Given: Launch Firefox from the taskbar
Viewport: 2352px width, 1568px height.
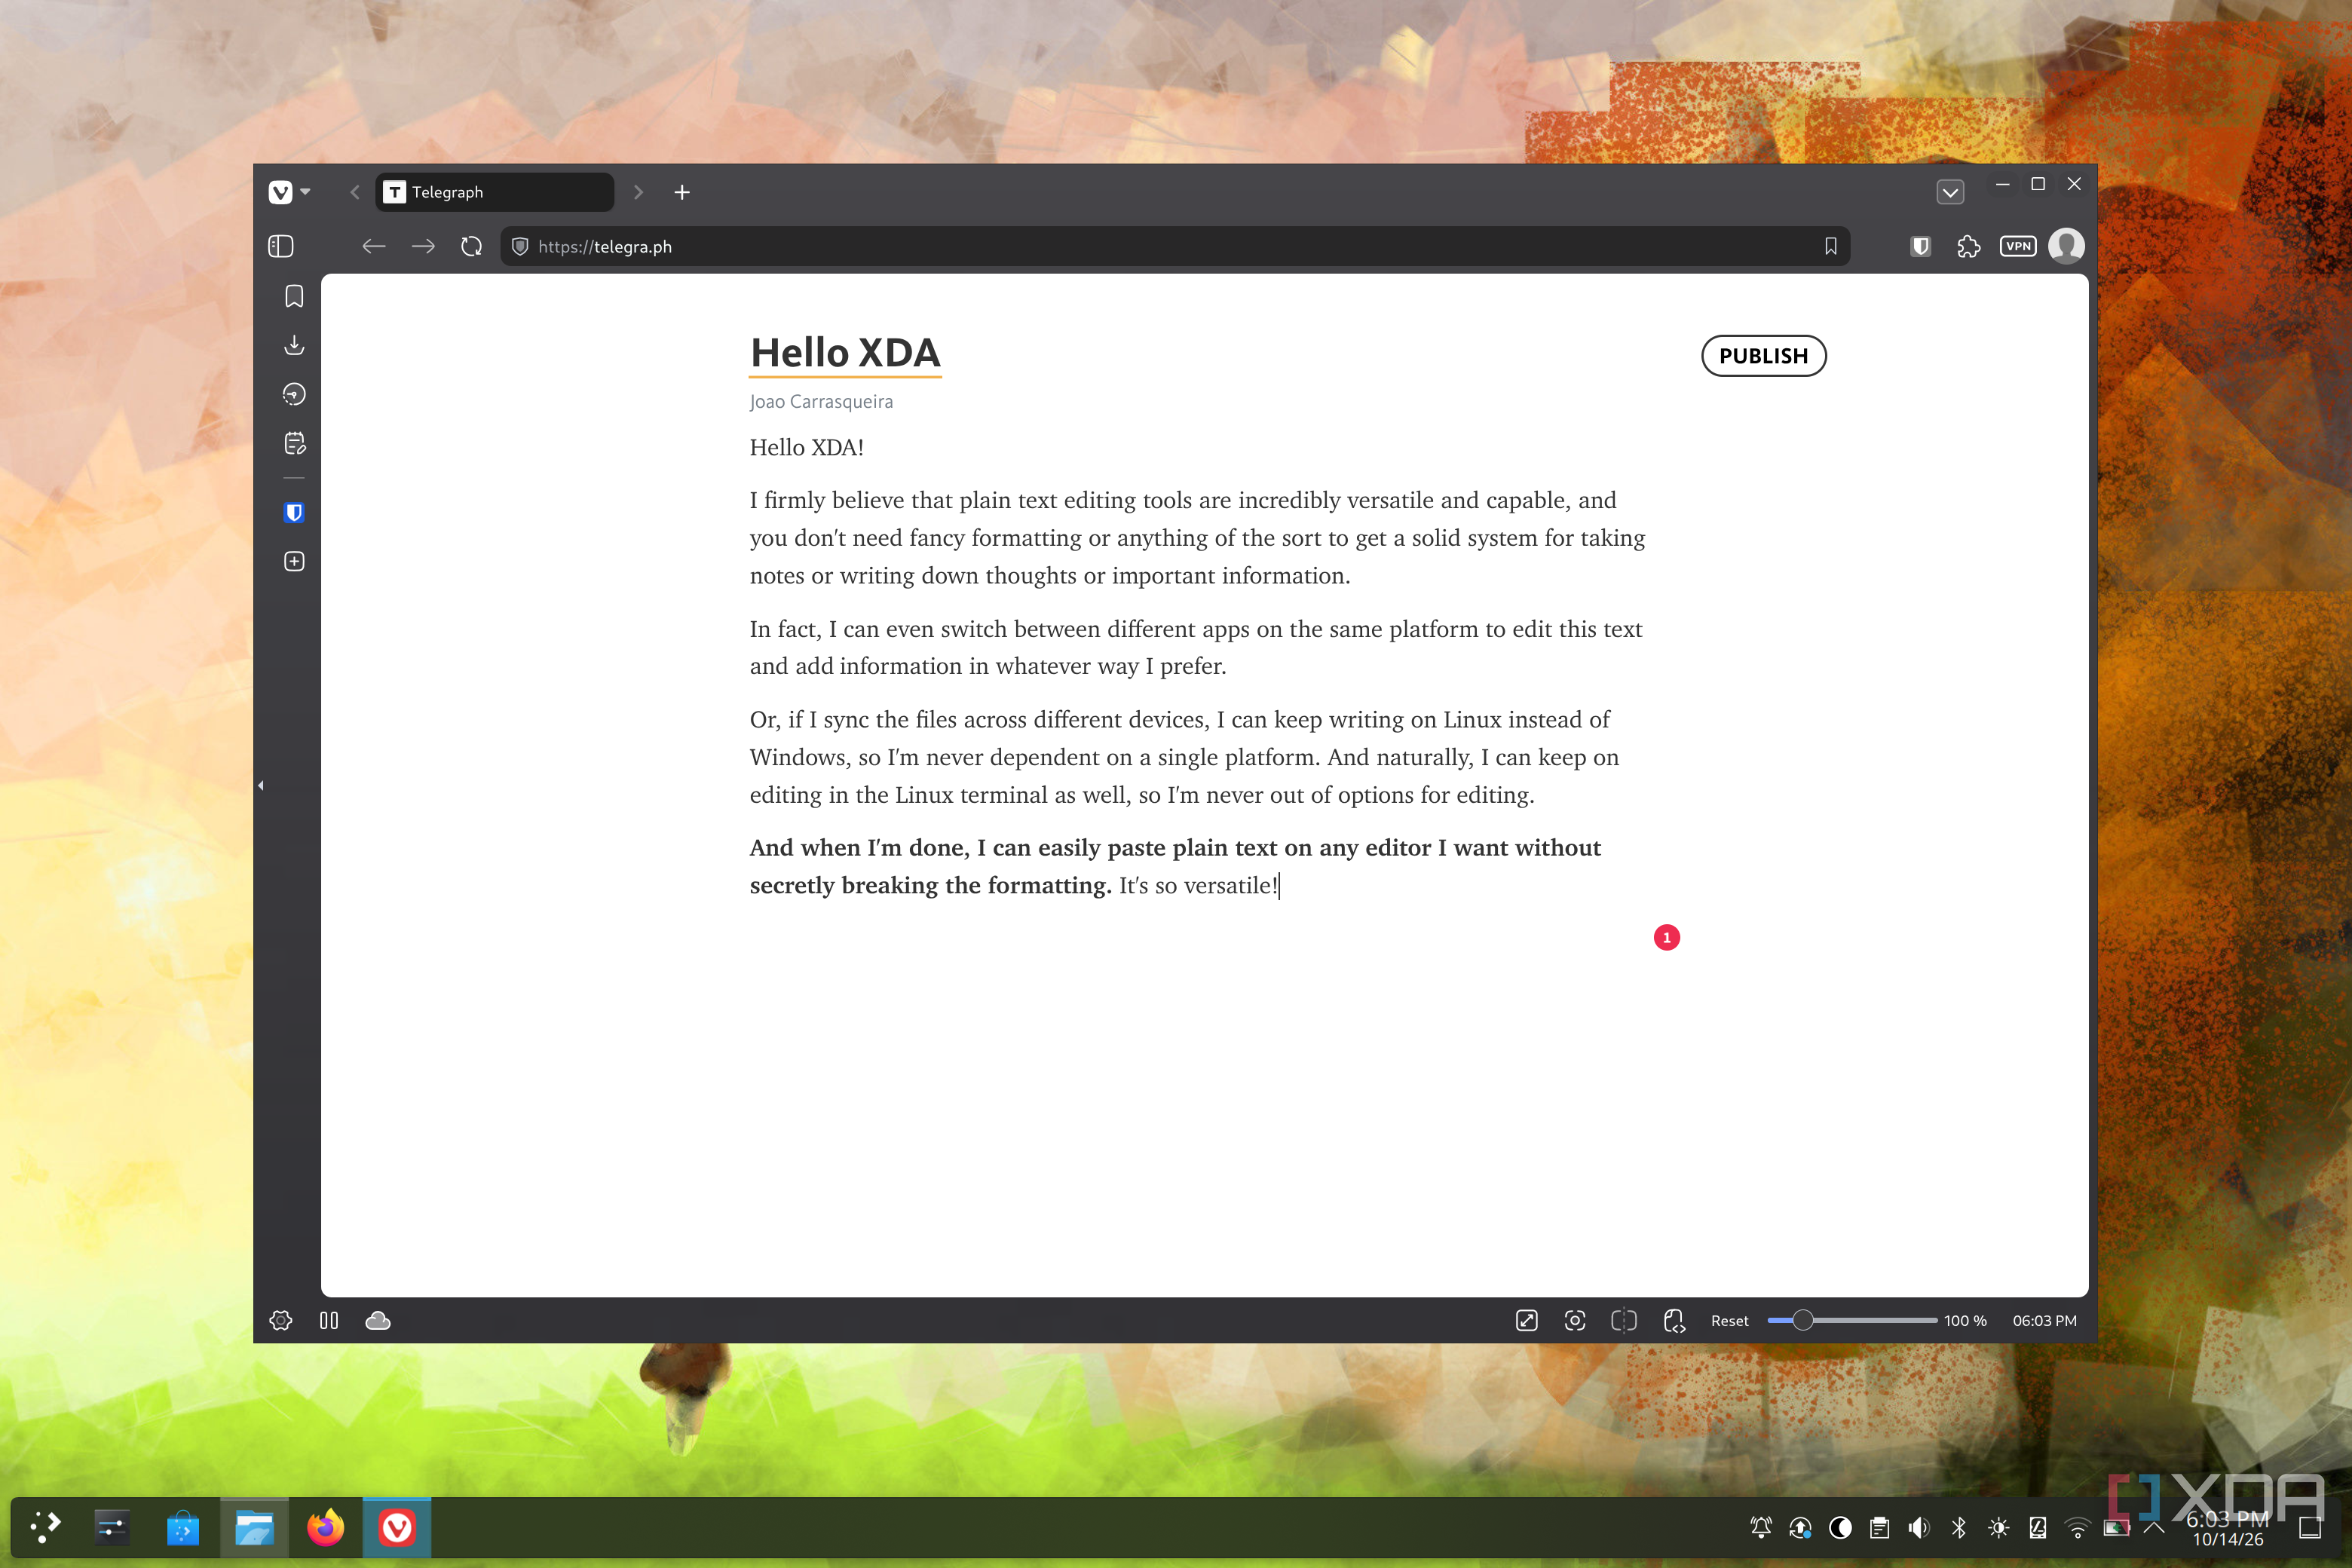Looking at the screenshot, I should (325, 1527).
